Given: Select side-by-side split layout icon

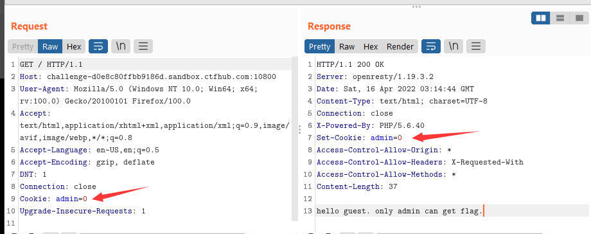Looking at the screenshot, I should point(541,18).
